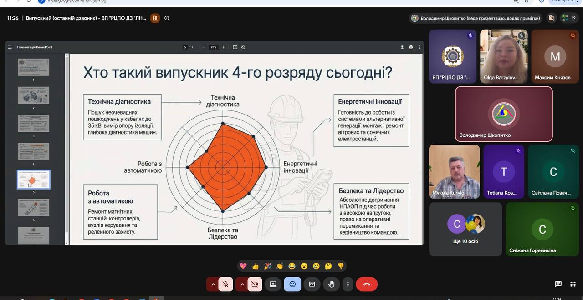
Task: Download the presentation PDF
Action: click(402, 47)
